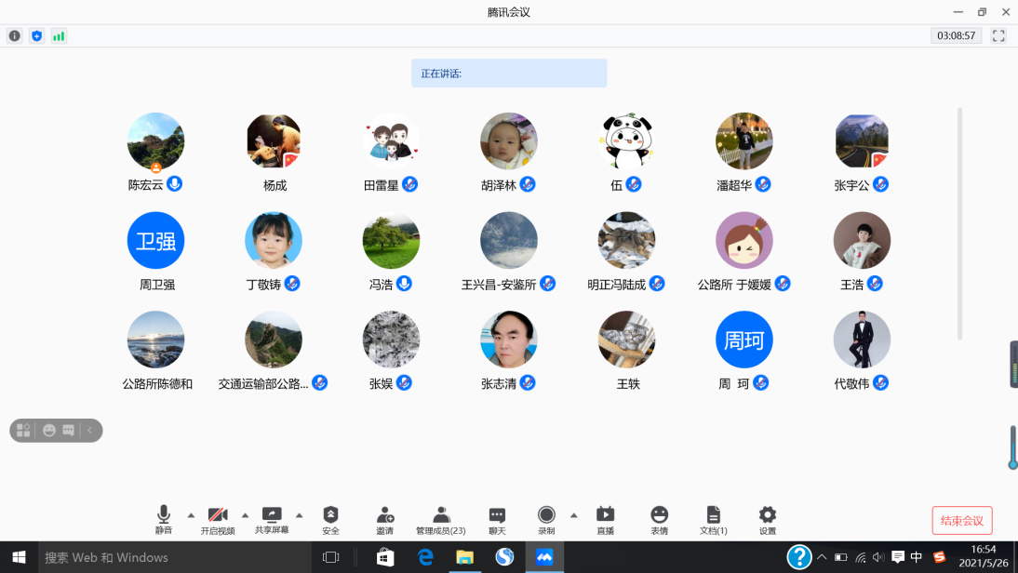Click the meeting timer 03:08:57
This screenshot has height=573, width=1018.
(957, 35)
